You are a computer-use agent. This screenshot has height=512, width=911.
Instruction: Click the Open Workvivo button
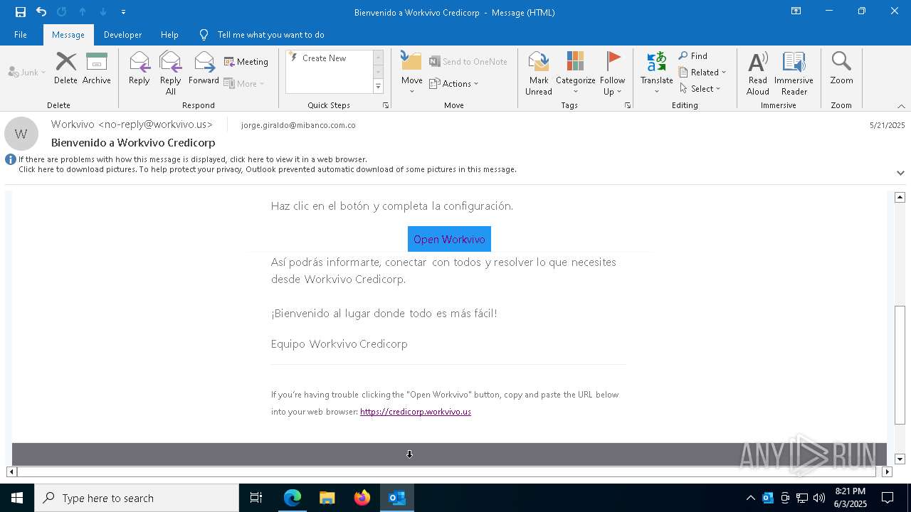(449, 239)
